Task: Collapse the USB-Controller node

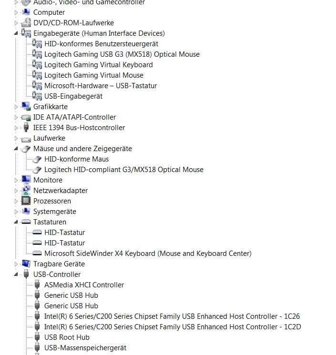Action: coord(16,274)
